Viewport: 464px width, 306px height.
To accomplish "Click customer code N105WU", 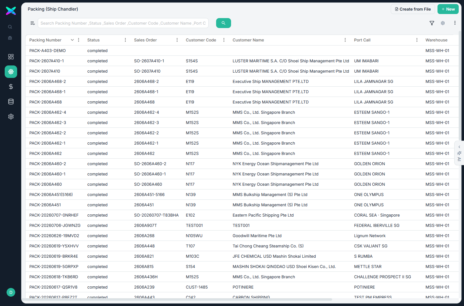I will coord(194,236).
